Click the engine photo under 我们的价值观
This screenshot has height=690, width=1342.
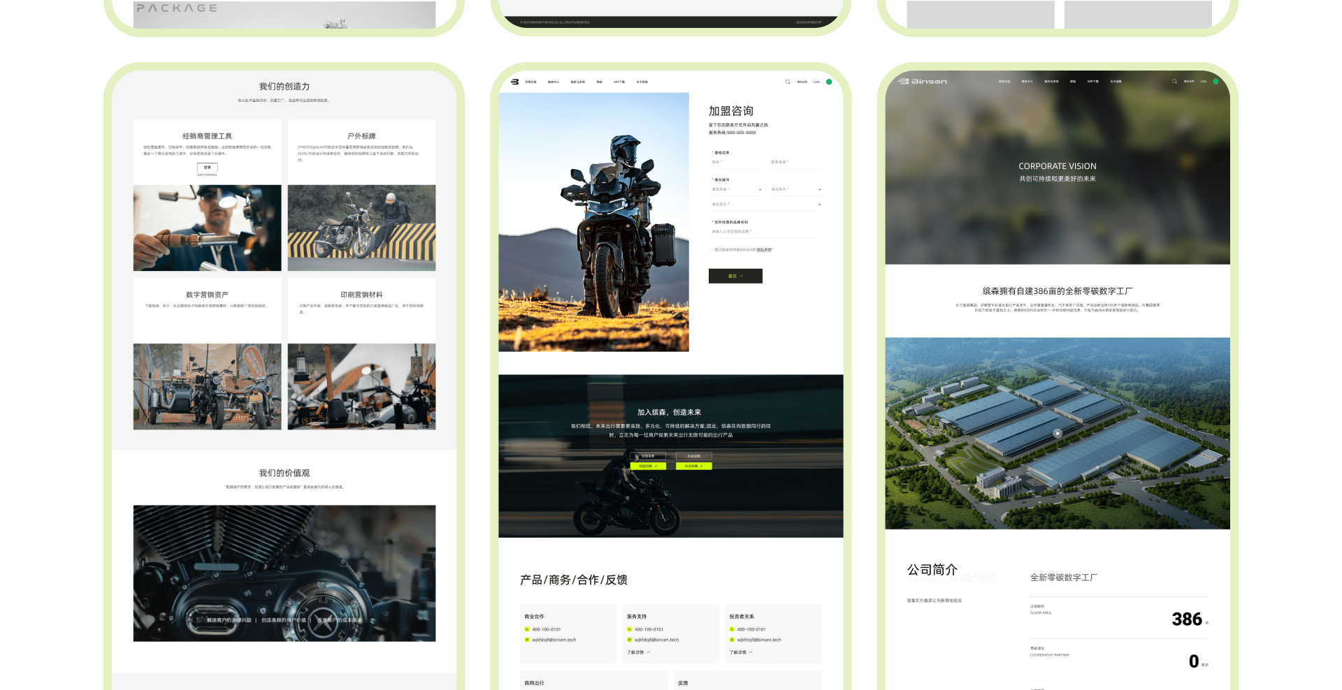284,573
